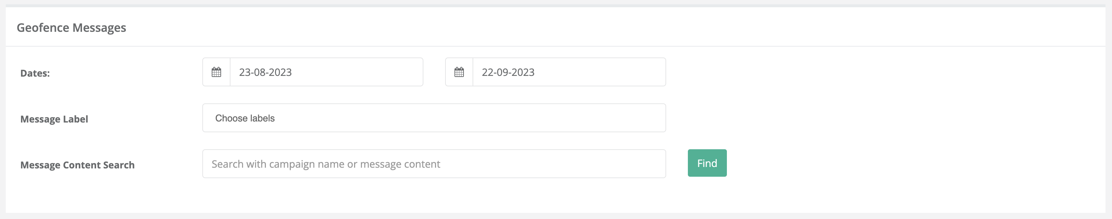1112x219 pixels.
Task: Click the campaign name search box
Action: [434, 164]
